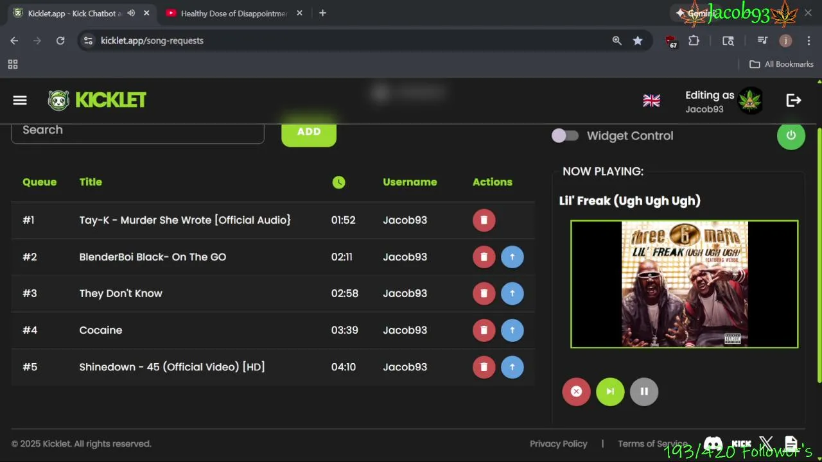Click the ADD song button
Screen dimensions: 822x462
(x=309, y=132)
